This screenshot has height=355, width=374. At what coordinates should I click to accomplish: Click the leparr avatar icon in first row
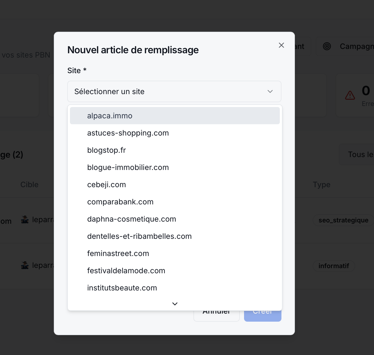point(25,219)
